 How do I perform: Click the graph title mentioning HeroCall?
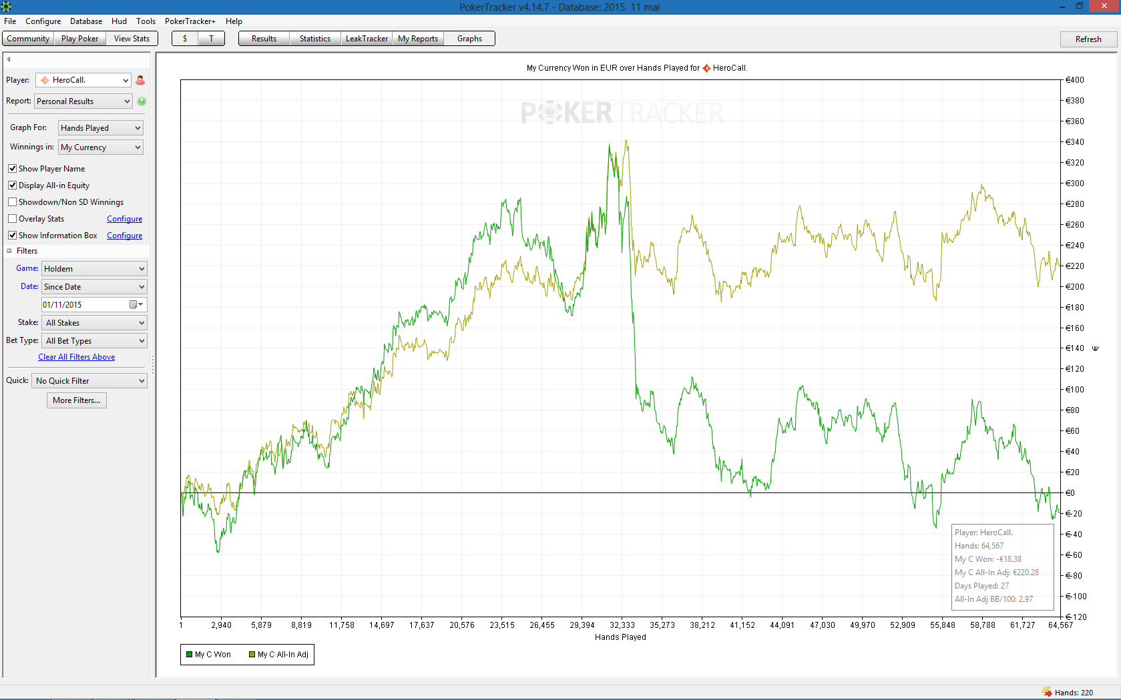pos(637,68)
